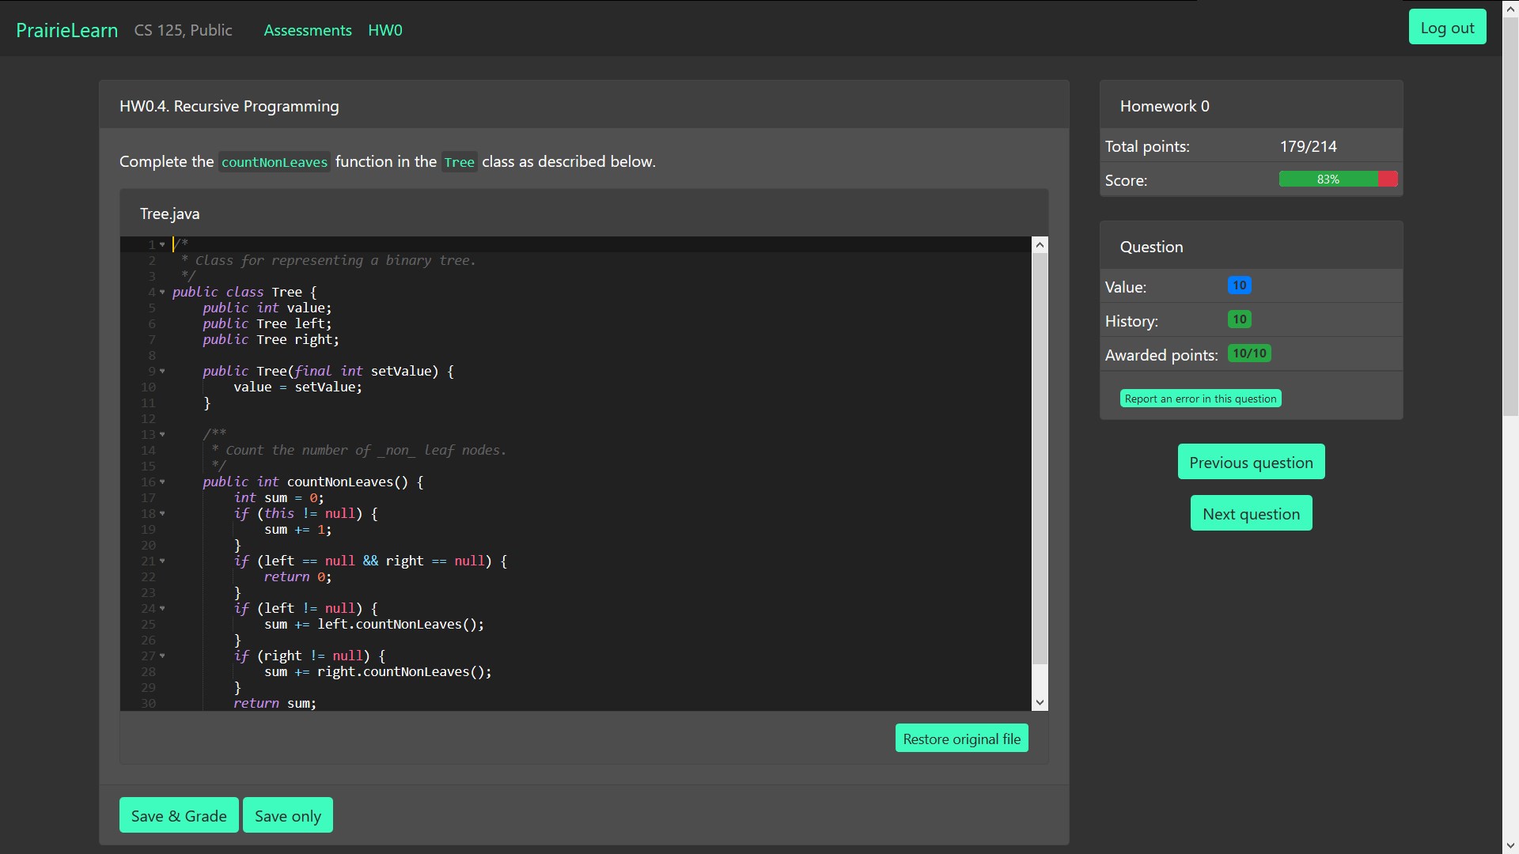Click the Save & Grade button
The image size is (1519, 854).
(x=179, y=815)
